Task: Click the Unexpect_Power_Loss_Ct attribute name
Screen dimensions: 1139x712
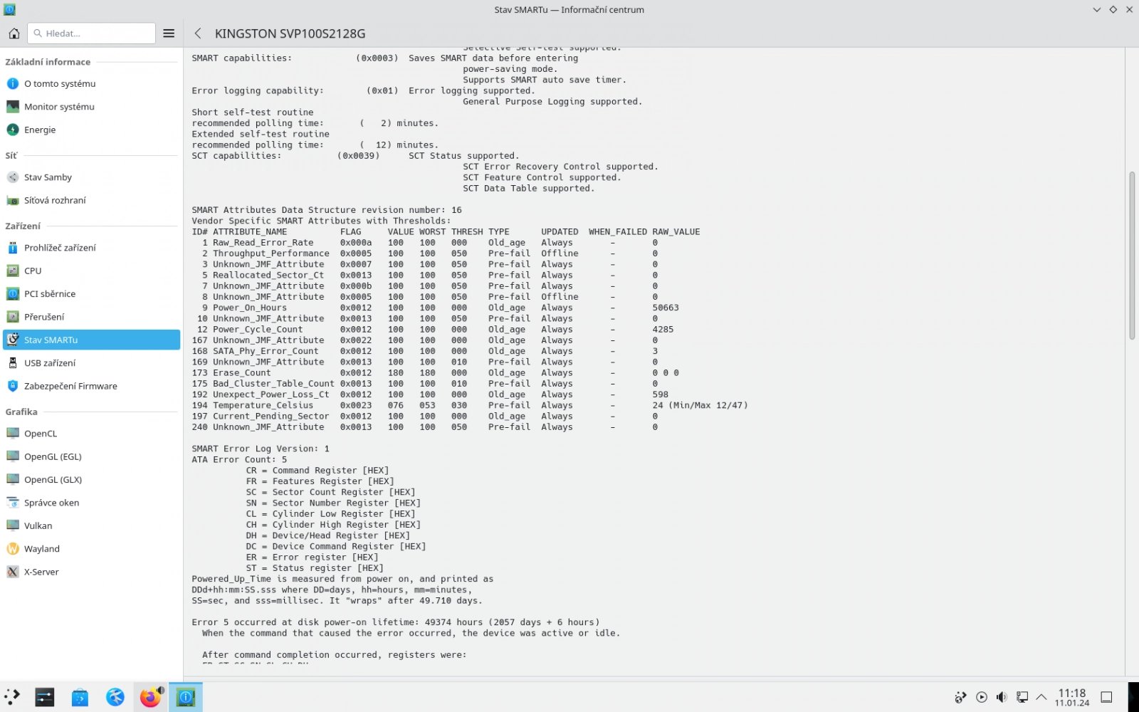Action: [x=271, y=394]
